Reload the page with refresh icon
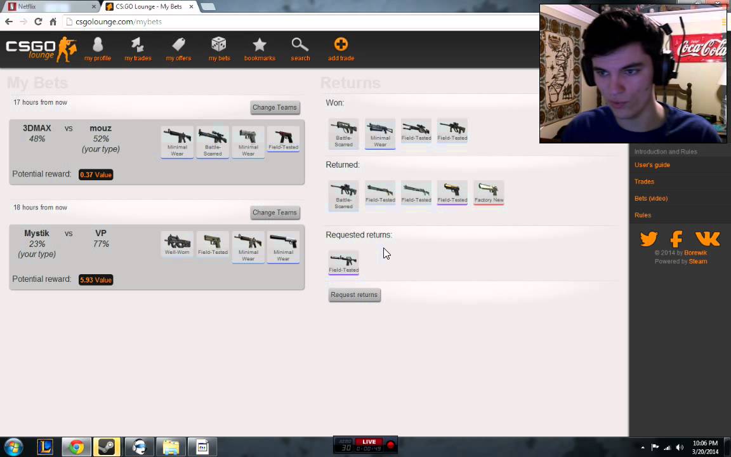The image size is (731, 457). click(x=38, y=22)
